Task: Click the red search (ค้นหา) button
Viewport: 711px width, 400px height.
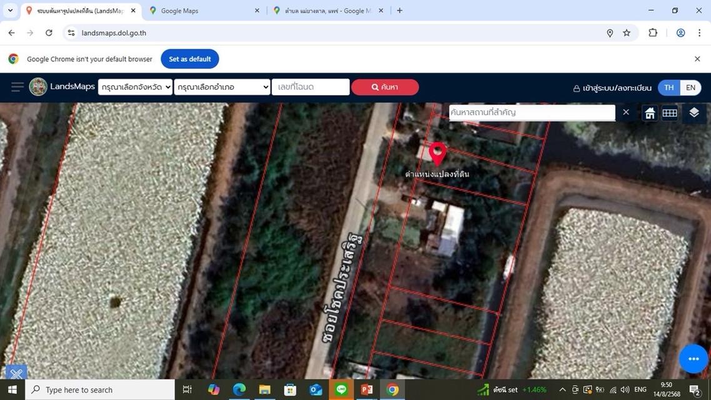Action: (x=385, y=87)
